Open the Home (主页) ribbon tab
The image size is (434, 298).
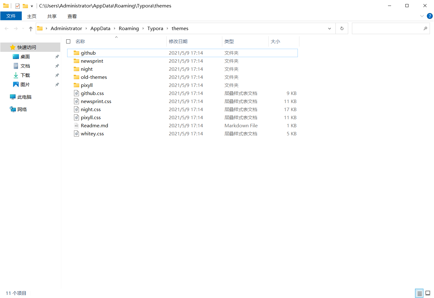point(32,16)
